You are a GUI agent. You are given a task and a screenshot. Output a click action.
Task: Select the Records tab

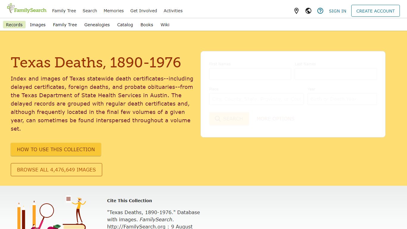click(x=14, y=25)
